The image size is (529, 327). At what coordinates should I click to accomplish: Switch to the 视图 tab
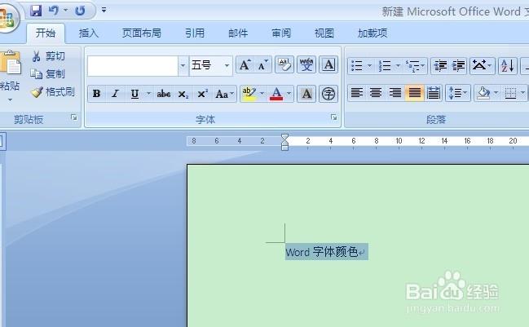click(x=324, y=33)
